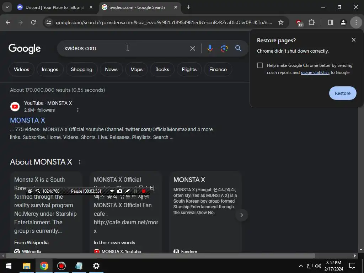
Task: Open the Extensions puzzle icon
Action: pyautogui.click(x=311, y=22)
